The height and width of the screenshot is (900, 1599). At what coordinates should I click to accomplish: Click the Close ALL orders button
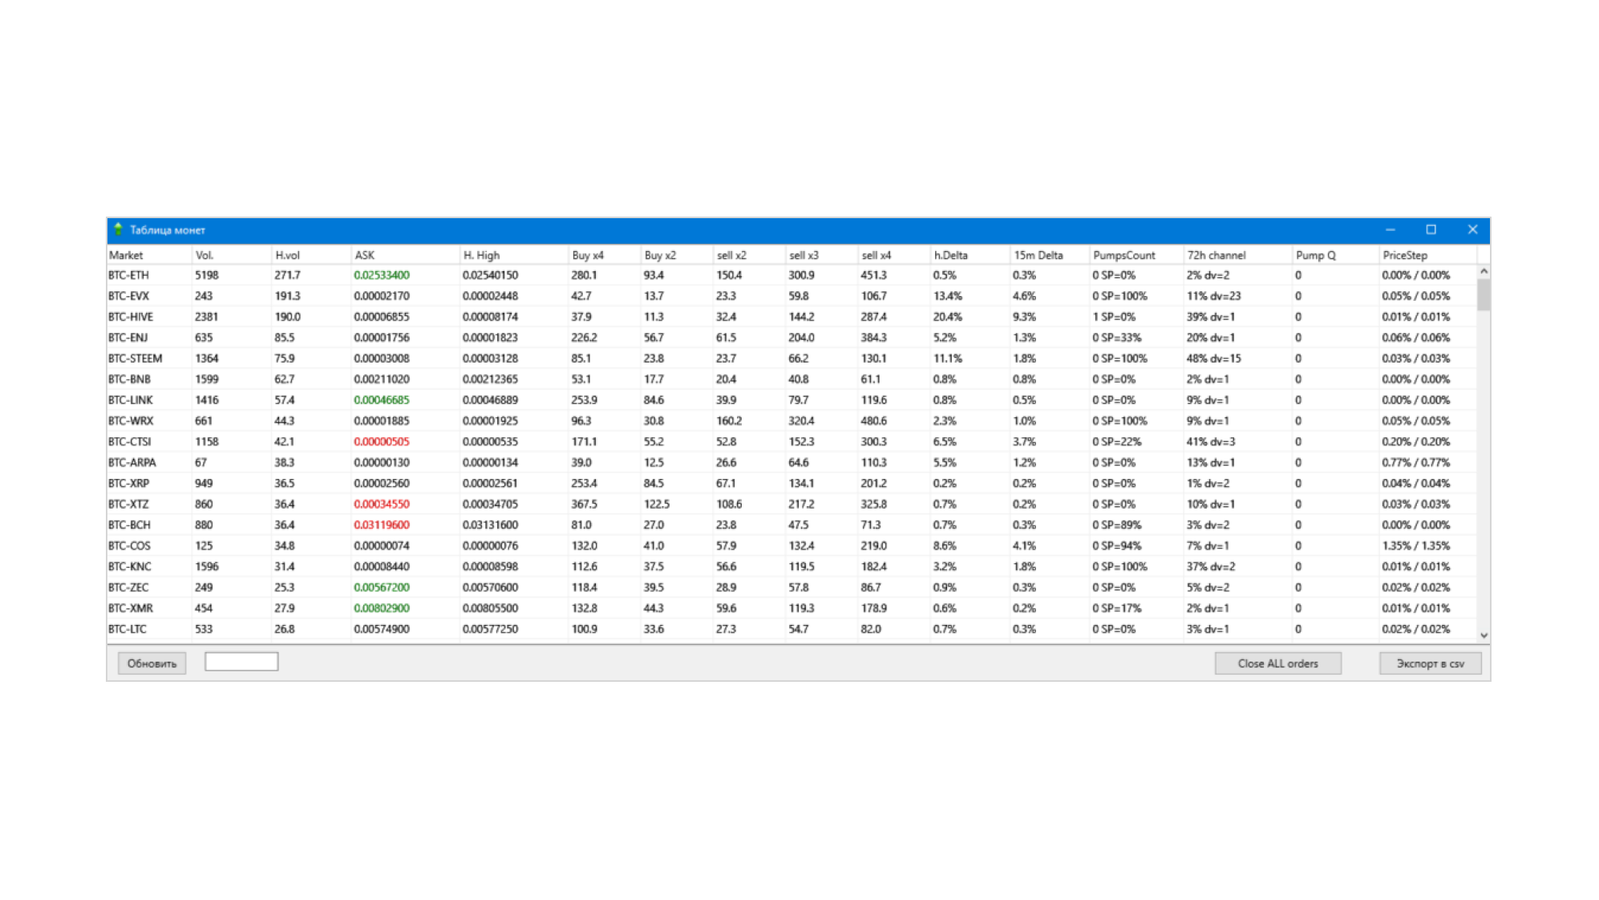tap(1277, 663)
